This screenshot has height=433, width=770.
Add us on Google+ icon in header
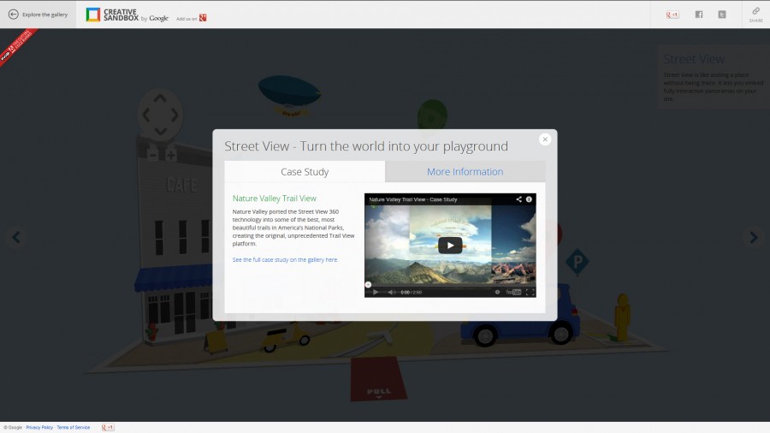[x=202, y=18]
